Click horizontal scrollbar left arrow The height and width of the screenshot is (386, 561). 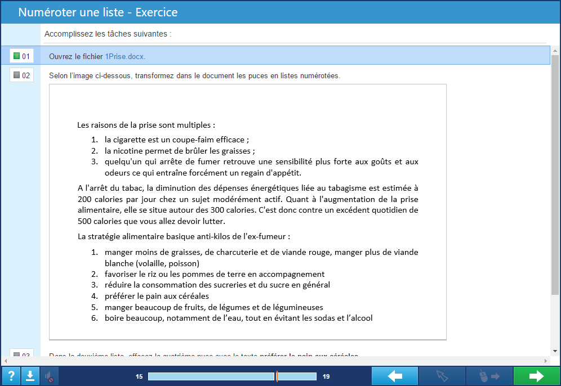tap(5, 361)
